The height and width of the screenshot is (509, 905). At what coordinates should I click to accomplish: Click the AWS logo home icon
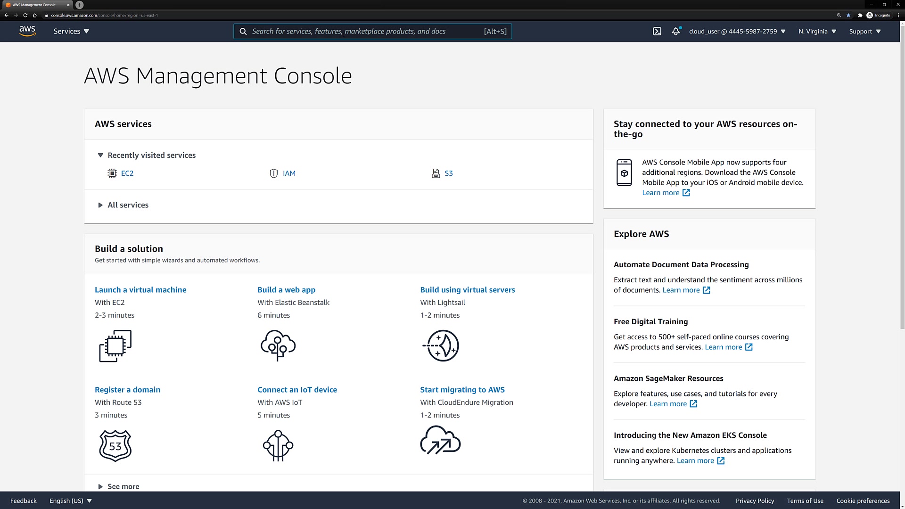tap(27, 31)
